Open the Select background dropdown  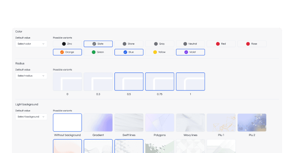(x=31, y=117)
